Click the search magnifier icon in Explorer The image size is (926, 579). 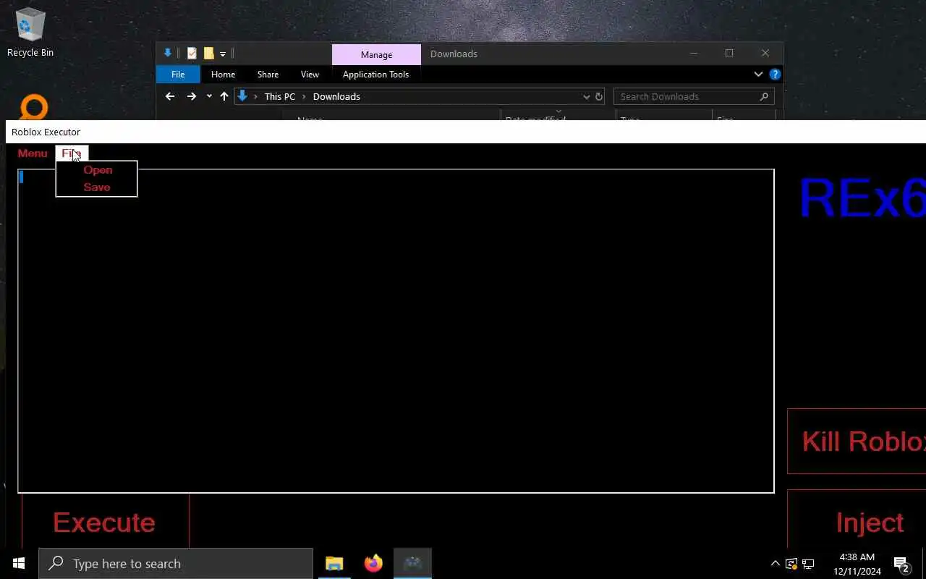tap(764, 96)
